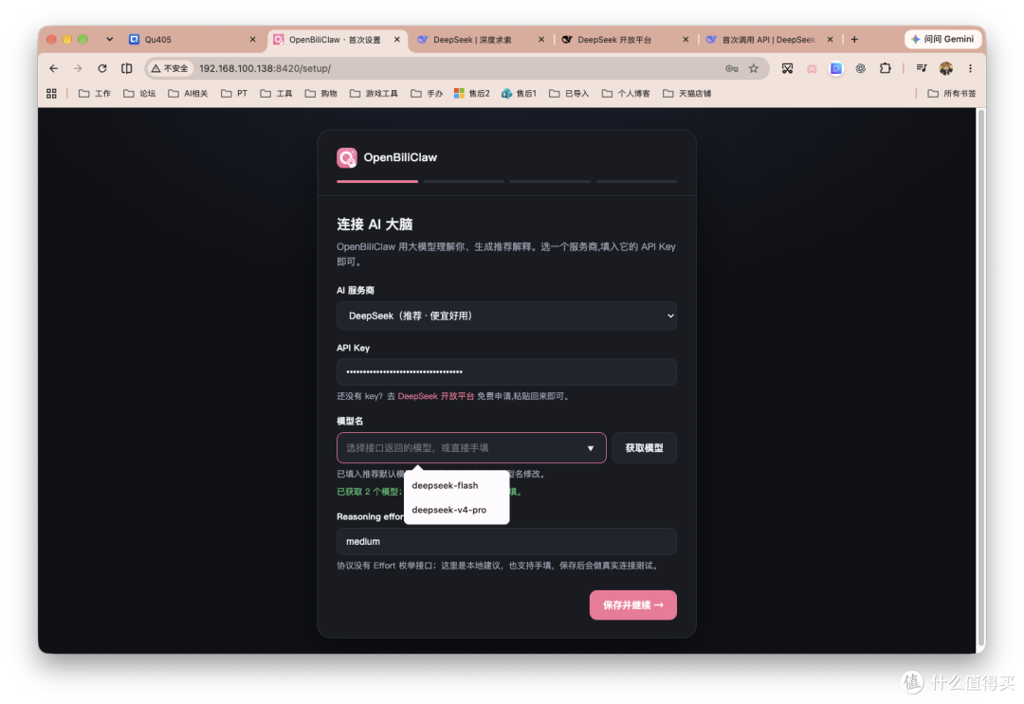The height and width of the screenshot is (704, 1024).
Task: Open the 所有书签 folder
Action: pos(952,93)
